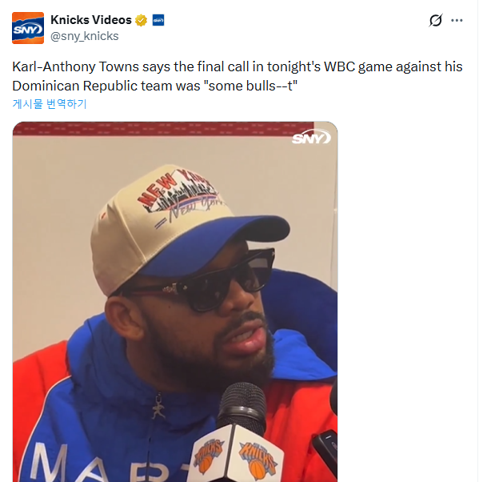Click the small SNY affiliate badge
The width and height of the screenshot is (479, 482).
coord(158,20)
